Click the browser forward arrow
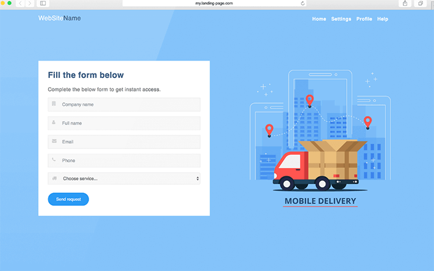Image resolution: width=434 pixels, height=271 pixels. tap(30, 3)
